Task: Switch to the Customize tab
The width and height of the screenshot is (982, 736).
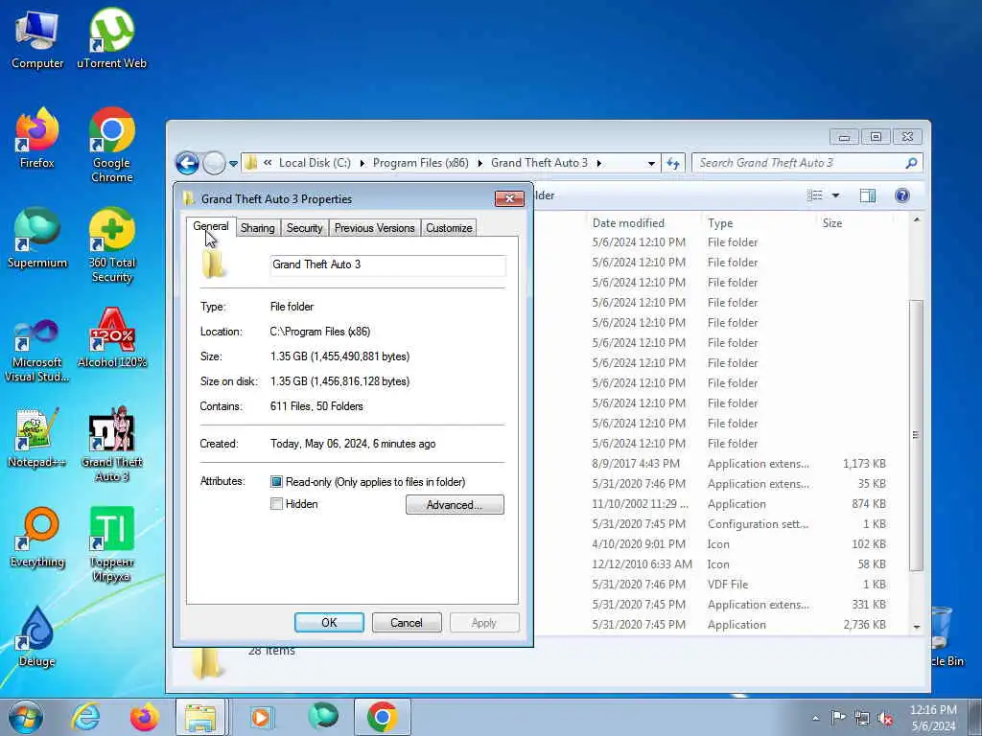Action: point(449,228)
